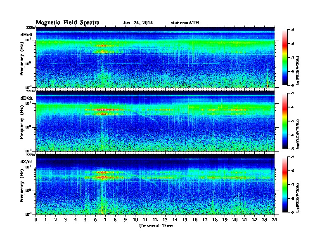Click the "-7" tick on dD/dt color bar
Viewport: 327px width, 252px height.
pos(292,121)
